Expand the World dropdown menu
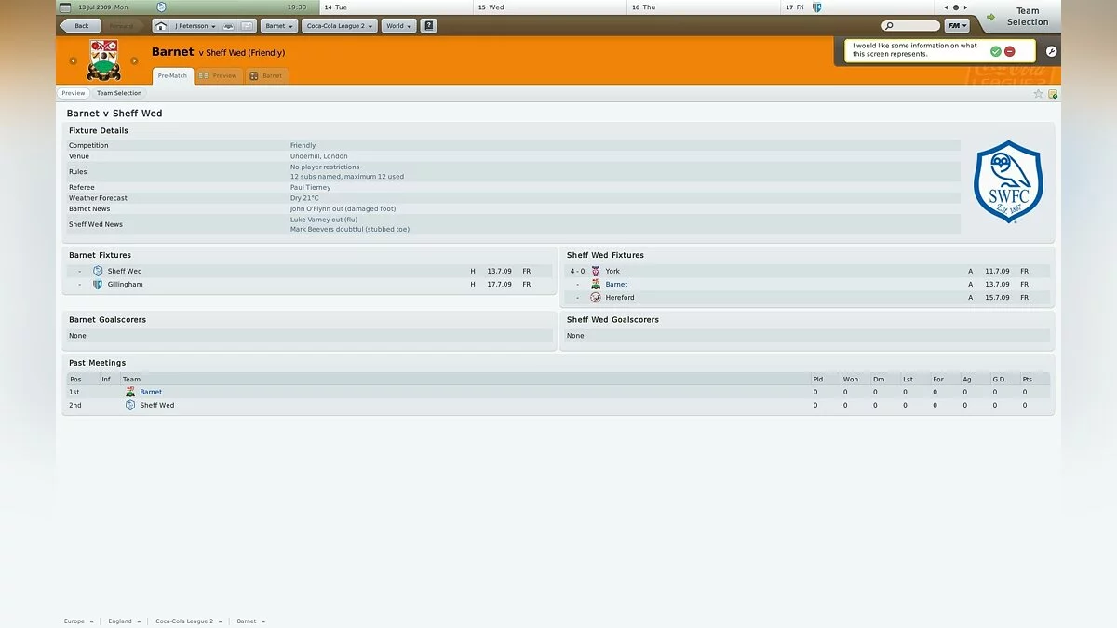Screen dimensions: 1117x628 click(398, 26)
